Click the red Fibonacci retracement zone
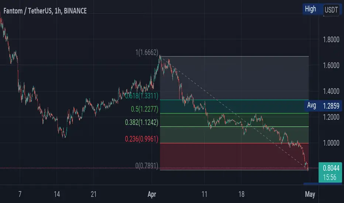The width and height of the screenshot is (344, 203). click(x=234, y=157)
